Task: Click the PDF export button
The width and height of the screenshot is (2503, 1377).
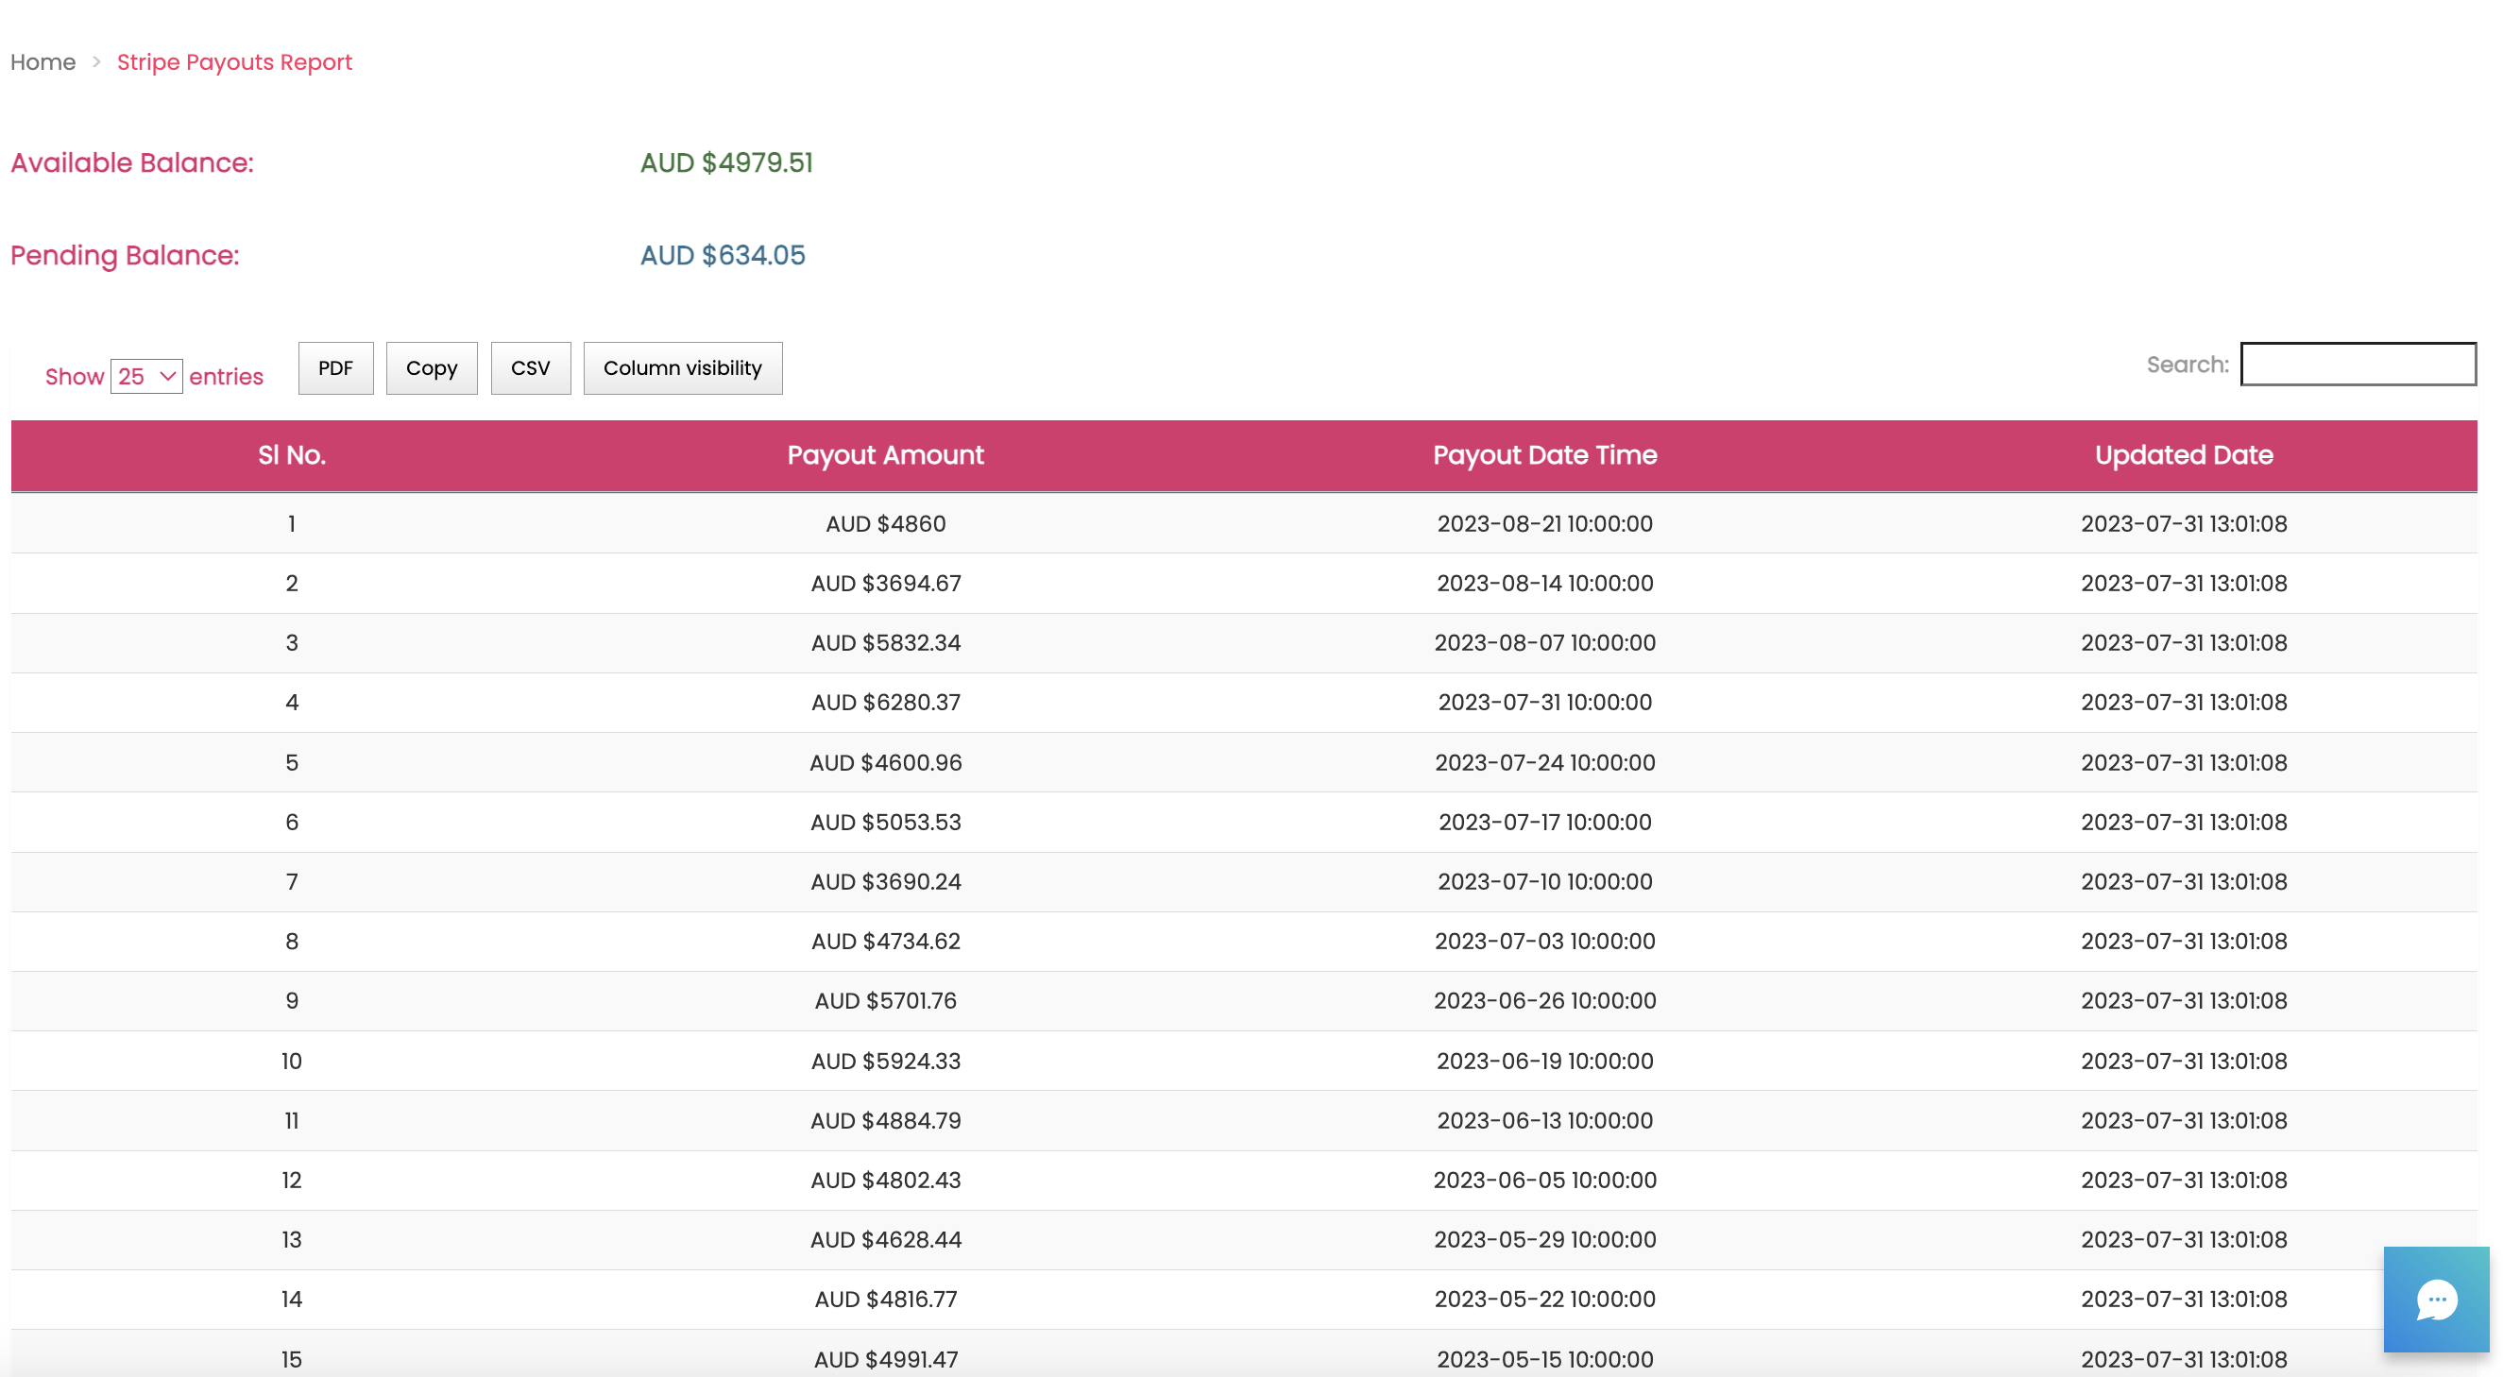Action: pos(335,368)
